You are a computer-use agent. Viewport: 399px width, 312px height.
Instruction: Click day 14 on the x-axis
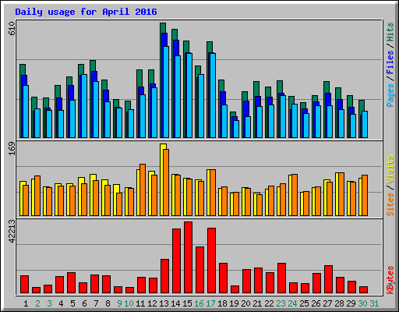pyautogui.click(x=175, y=303)
